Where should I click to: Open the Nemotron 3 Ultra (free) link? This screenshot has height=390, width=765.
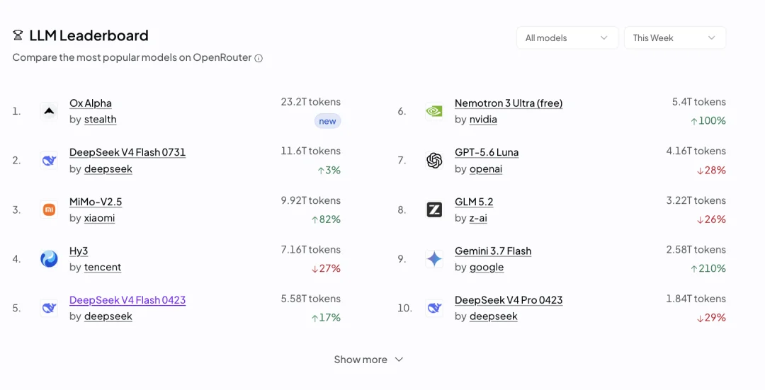509,103
